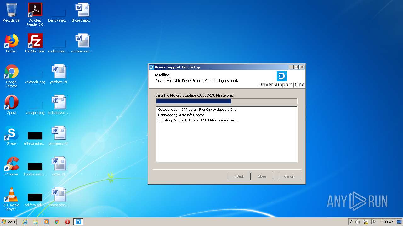
Task: Select the videosecre document icon
Action: [x=59, y=197]
